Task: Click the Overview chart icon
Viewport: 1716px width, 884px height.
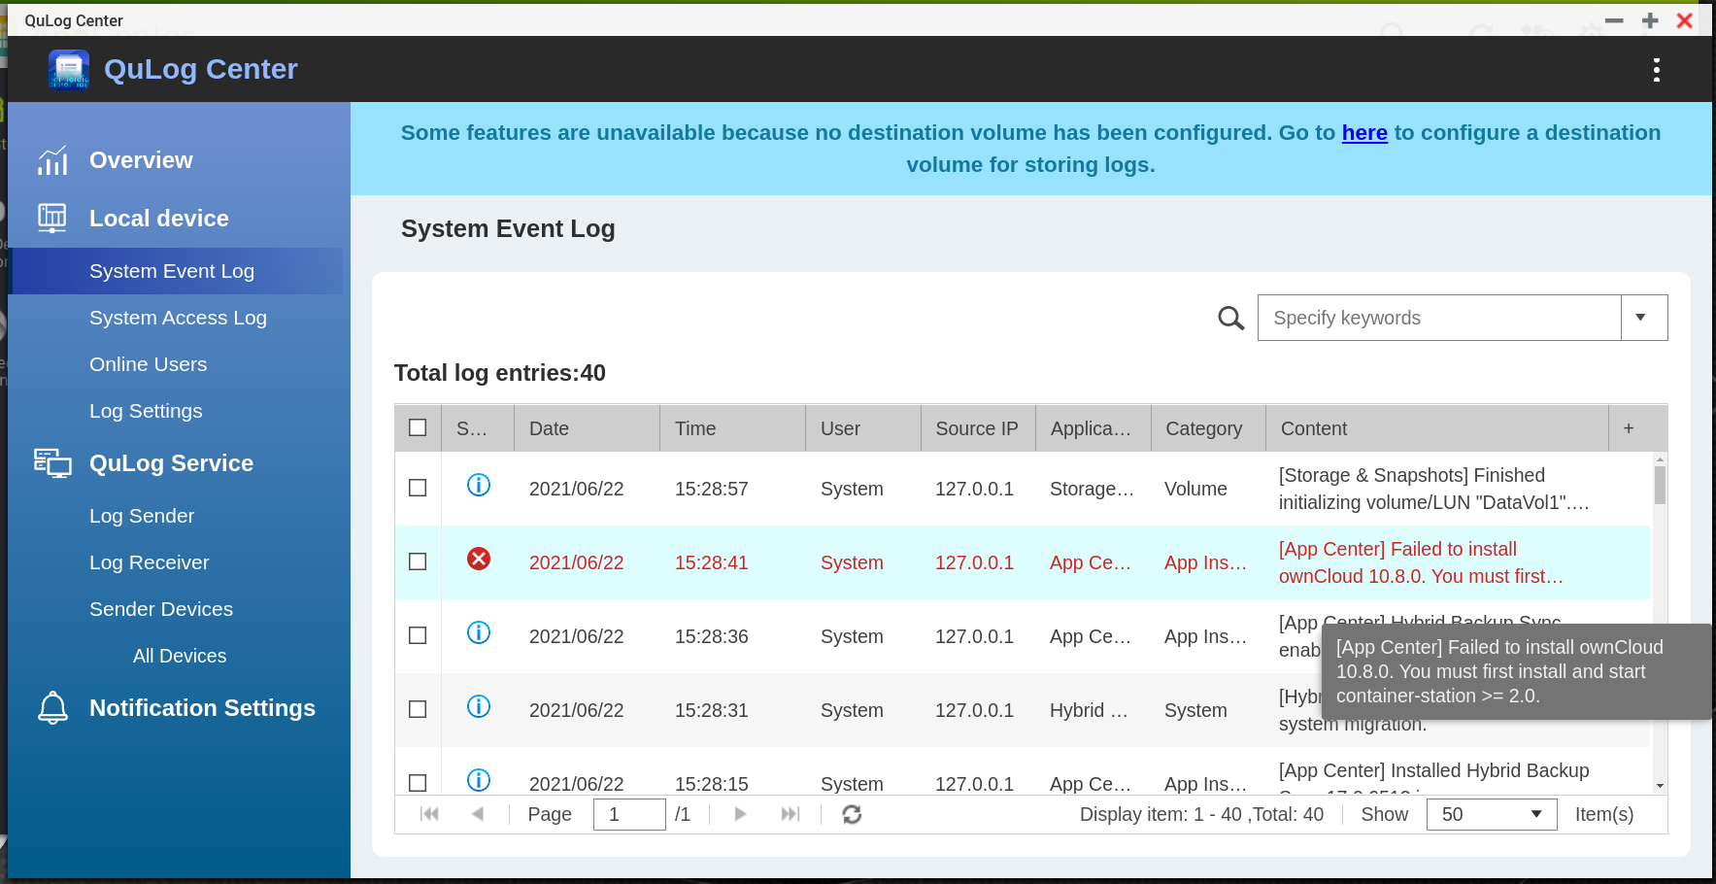Action: (52, 160)
